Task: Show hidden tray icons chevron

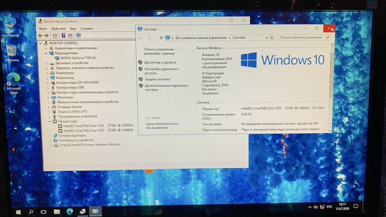Action: point(310,207)
